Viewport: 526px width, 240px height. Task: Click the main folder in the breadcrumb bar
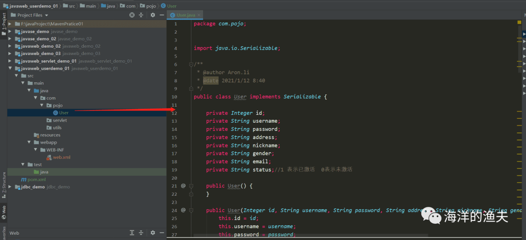click(x=89, y=6)
